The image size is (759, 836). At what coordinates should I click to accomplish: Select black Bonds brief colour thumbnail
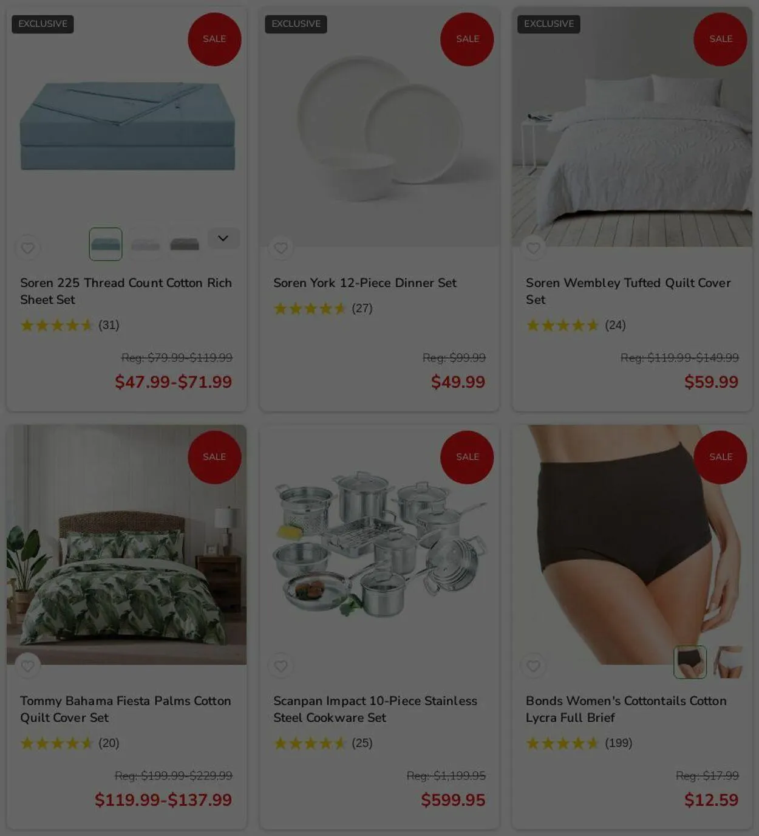[690, 662]
